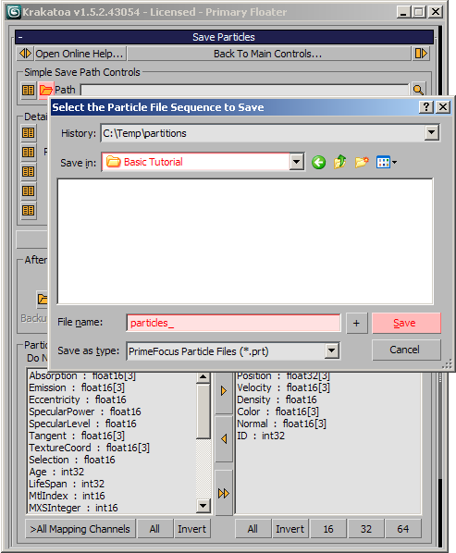
Task: Click Back To Main Controls button
Action: [268, 54]
